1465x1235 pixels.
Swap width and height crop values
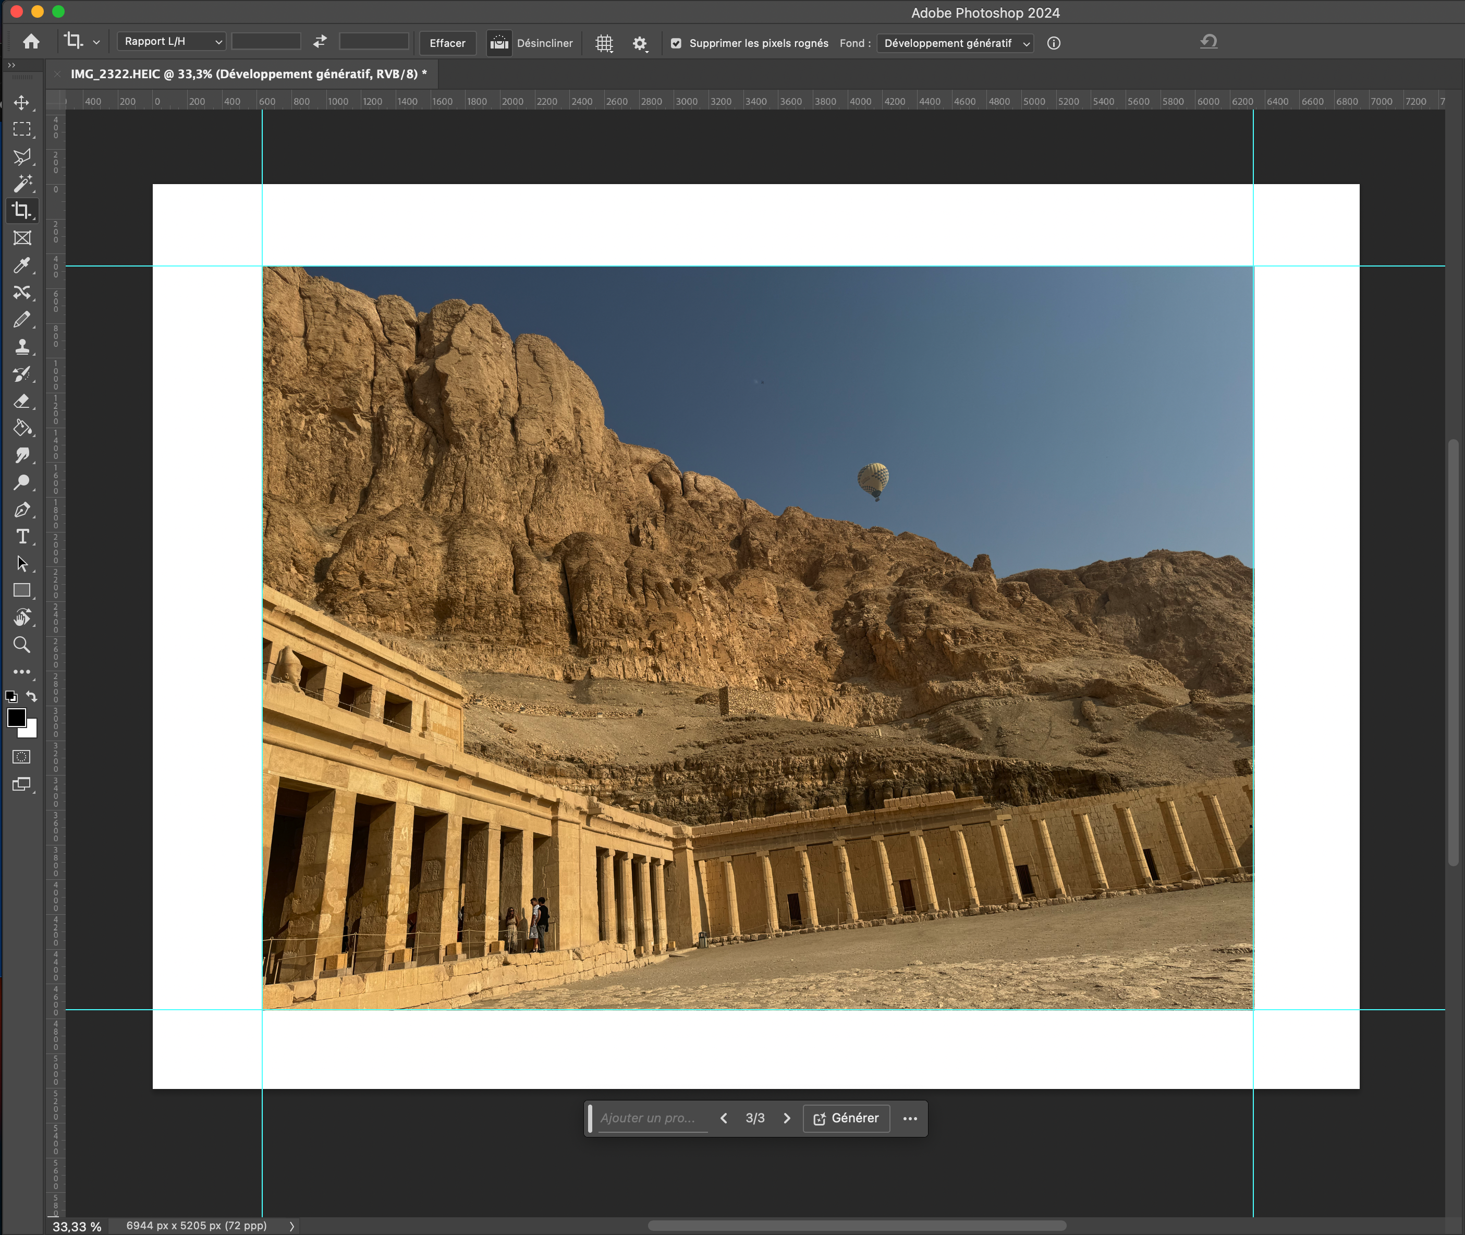(x=320, y=42)
